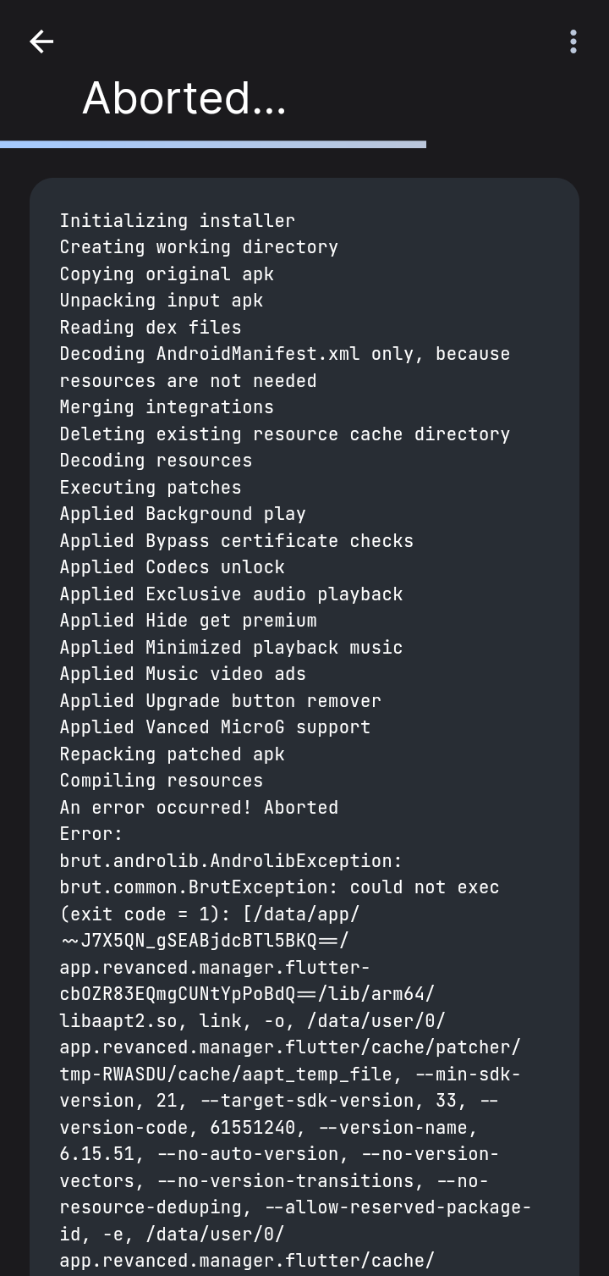Screen dimensions: 609x1276
Task: Tap the Aborted status heading
Action: [x=184, y=98]
